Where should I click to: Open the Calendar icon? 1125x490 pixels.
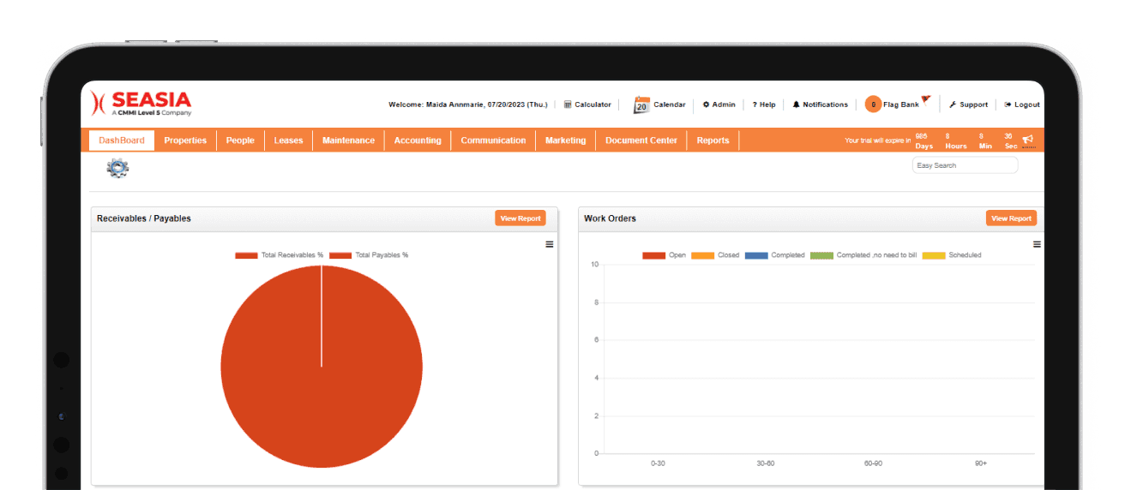pyautogui.click(x=641, y=105)
